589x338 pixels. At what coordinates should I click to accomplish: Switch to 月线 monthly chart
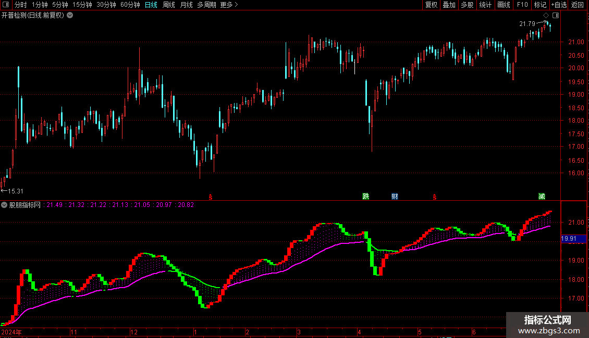tap(186, 5)
